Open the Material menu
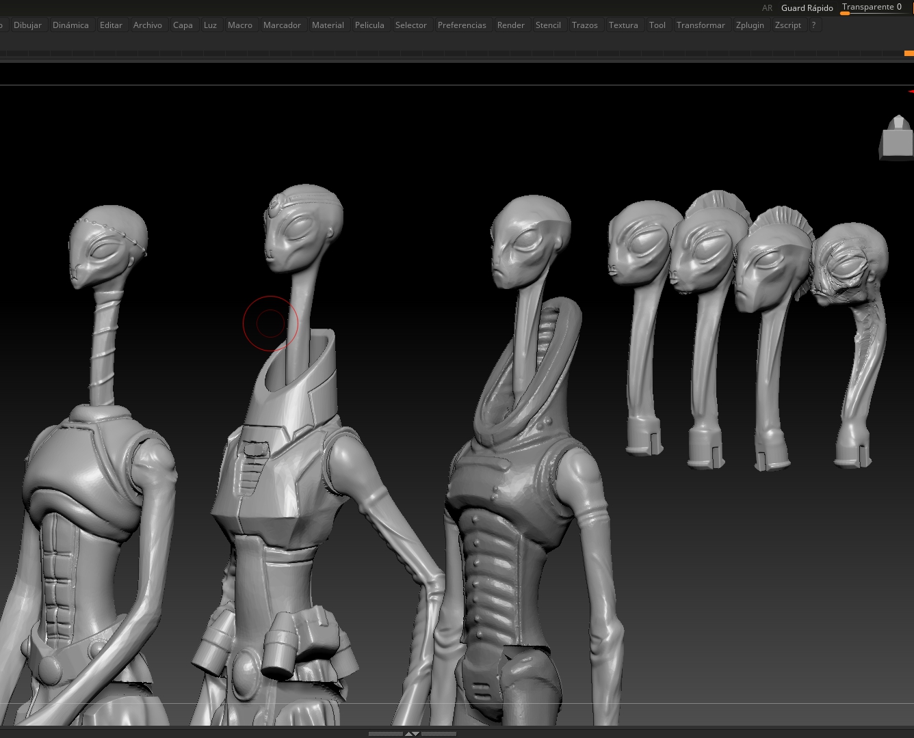Image resolution: width=914 pixels, height=738 pixels. 328,25
